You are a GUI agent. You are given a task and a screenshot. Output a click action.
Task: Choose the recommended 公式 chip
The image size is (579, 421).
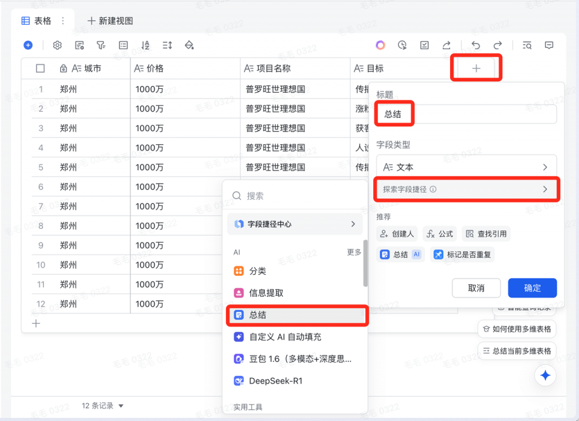(439, 234)
